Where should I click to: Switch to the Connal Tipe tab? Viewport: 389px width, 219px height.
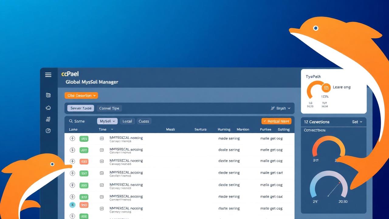pos(109,108)
